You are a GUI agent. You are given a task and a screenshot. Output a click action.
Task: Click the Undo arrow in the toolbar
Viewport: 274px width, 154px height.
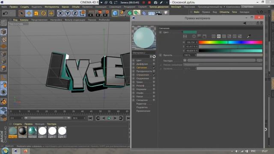click(x=6, y=13)
